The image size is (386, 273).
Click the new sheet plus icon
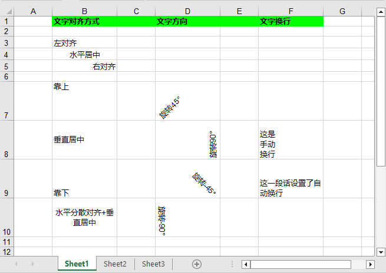coord(197,264)
